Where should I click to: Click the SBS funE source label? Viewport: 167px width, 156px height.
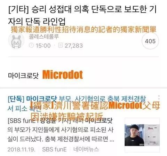[x=54, y=149]
